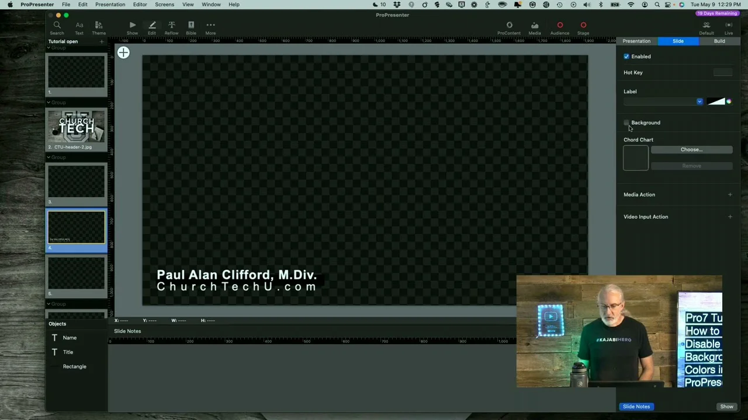This screenshot has width=748, height=420.
Task: Open the More toolbar options
Action: pyautogui.click(x=210, y=27)
